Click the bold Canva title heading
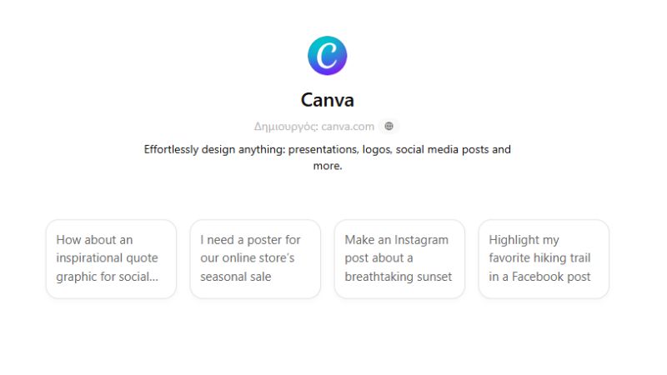 click(x=327, y=100)
